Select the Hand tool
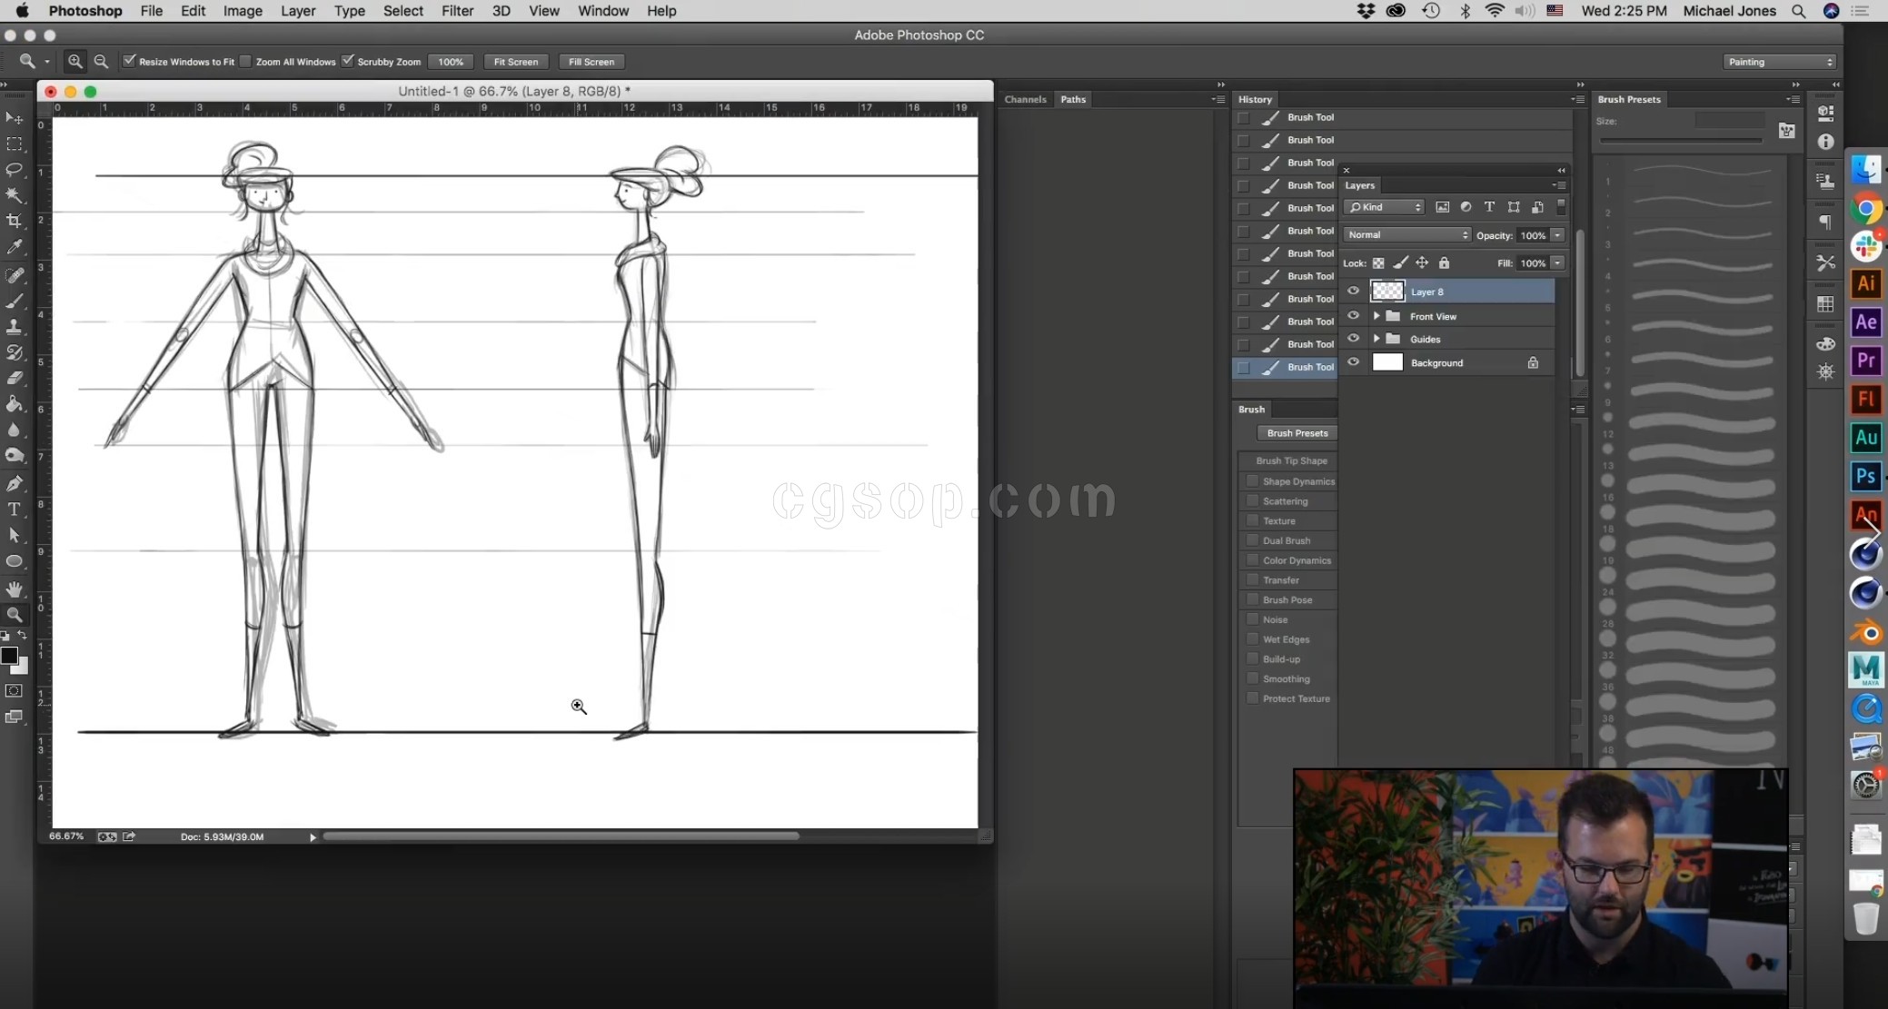Screen dimensions: 1888x1009 coord(15,589)
